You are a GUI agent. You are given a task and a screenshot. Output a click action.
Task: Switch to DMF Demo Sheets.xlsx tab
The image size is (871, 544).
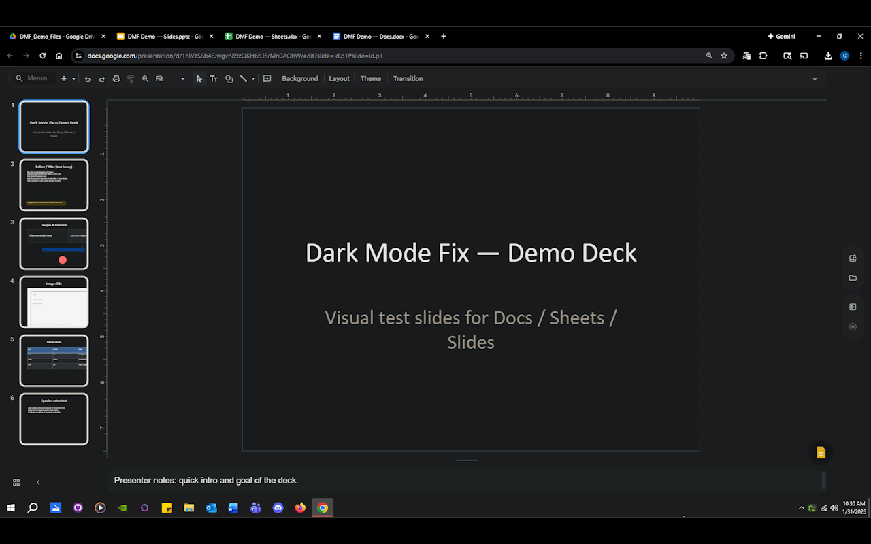[x=273, y=37]
